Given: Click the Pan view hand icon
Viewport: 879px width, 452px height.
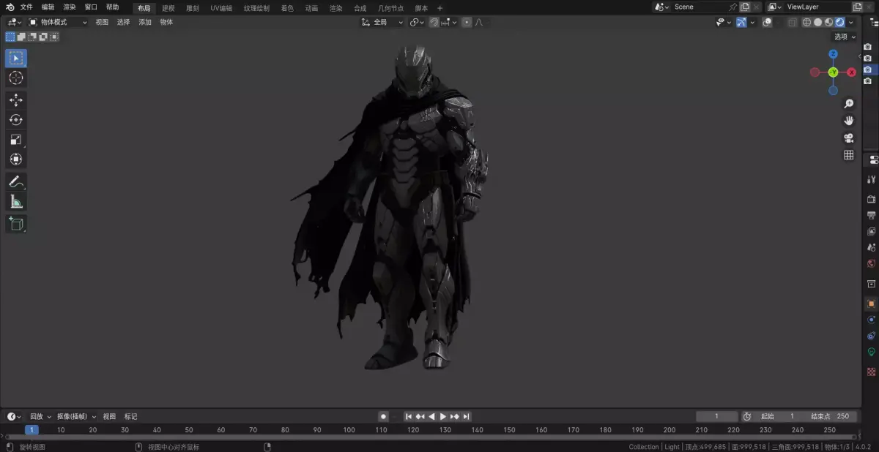Looking at the screenshot, I should [x=849, y=121].
